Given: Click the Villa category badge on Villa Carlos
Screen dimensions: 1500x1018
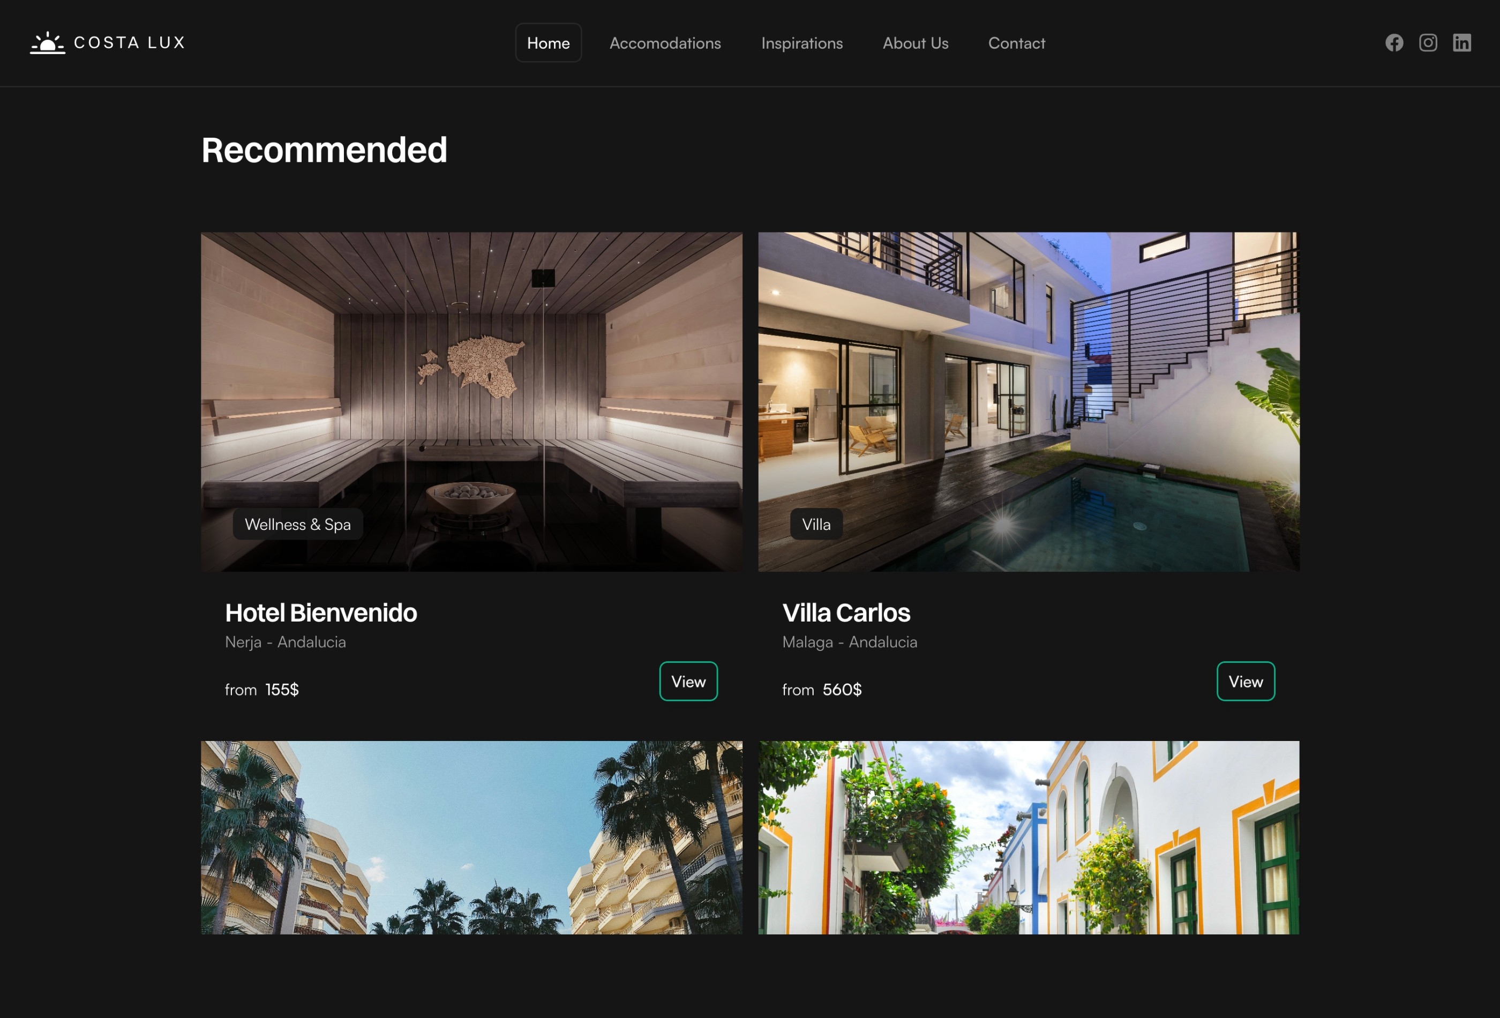Looking at the screenshot, I should coord(816,524).
